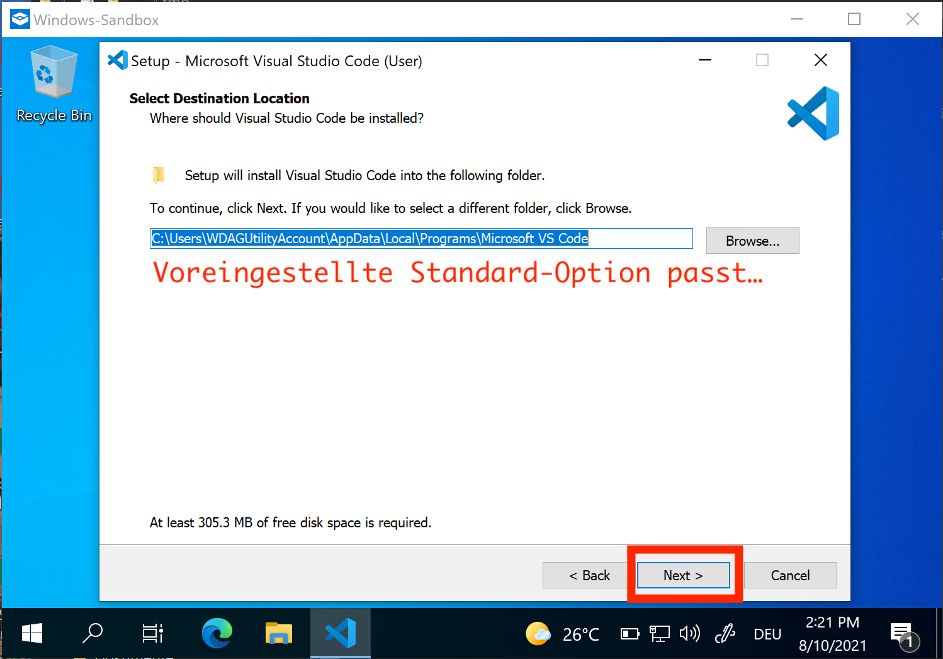Screen dimensions: 943x659
Task: Select the VS Code setup taskbar icon
Action: pyautogui.click(x=341, y=633)
